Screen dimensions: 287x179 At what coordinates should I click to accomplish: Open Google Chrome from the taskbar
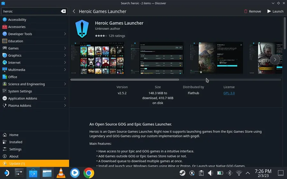click(89, 173)
